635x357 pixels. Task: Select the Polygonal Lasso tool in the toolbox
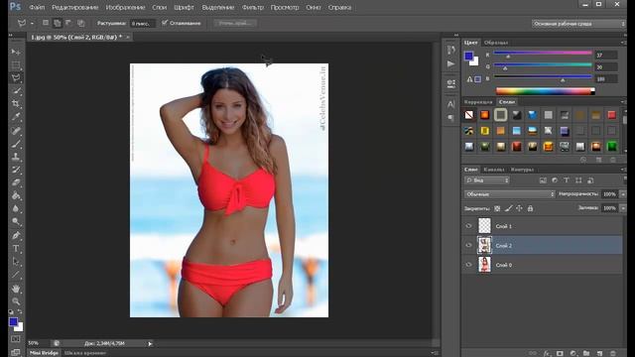[x=16, y=77]
